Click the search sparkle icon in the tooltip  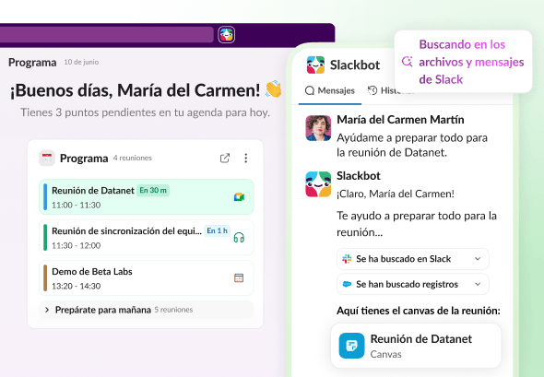408,62
